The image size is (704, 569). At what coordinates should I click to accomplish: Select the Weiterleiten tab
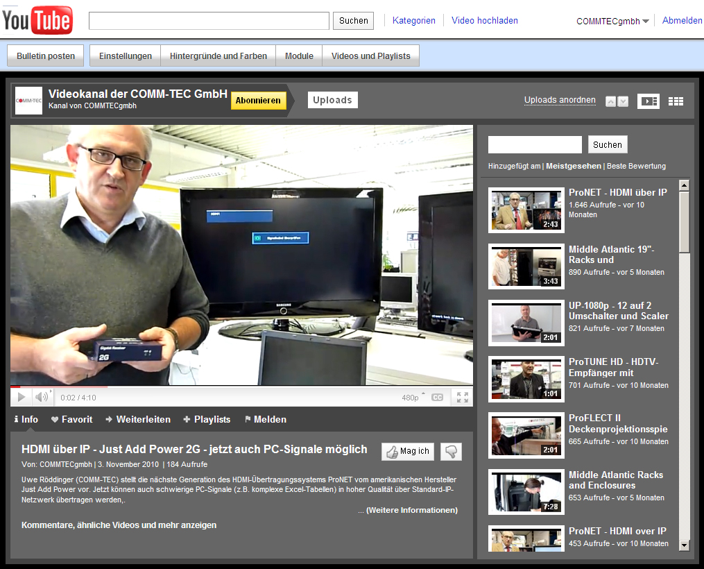point(138,419)
